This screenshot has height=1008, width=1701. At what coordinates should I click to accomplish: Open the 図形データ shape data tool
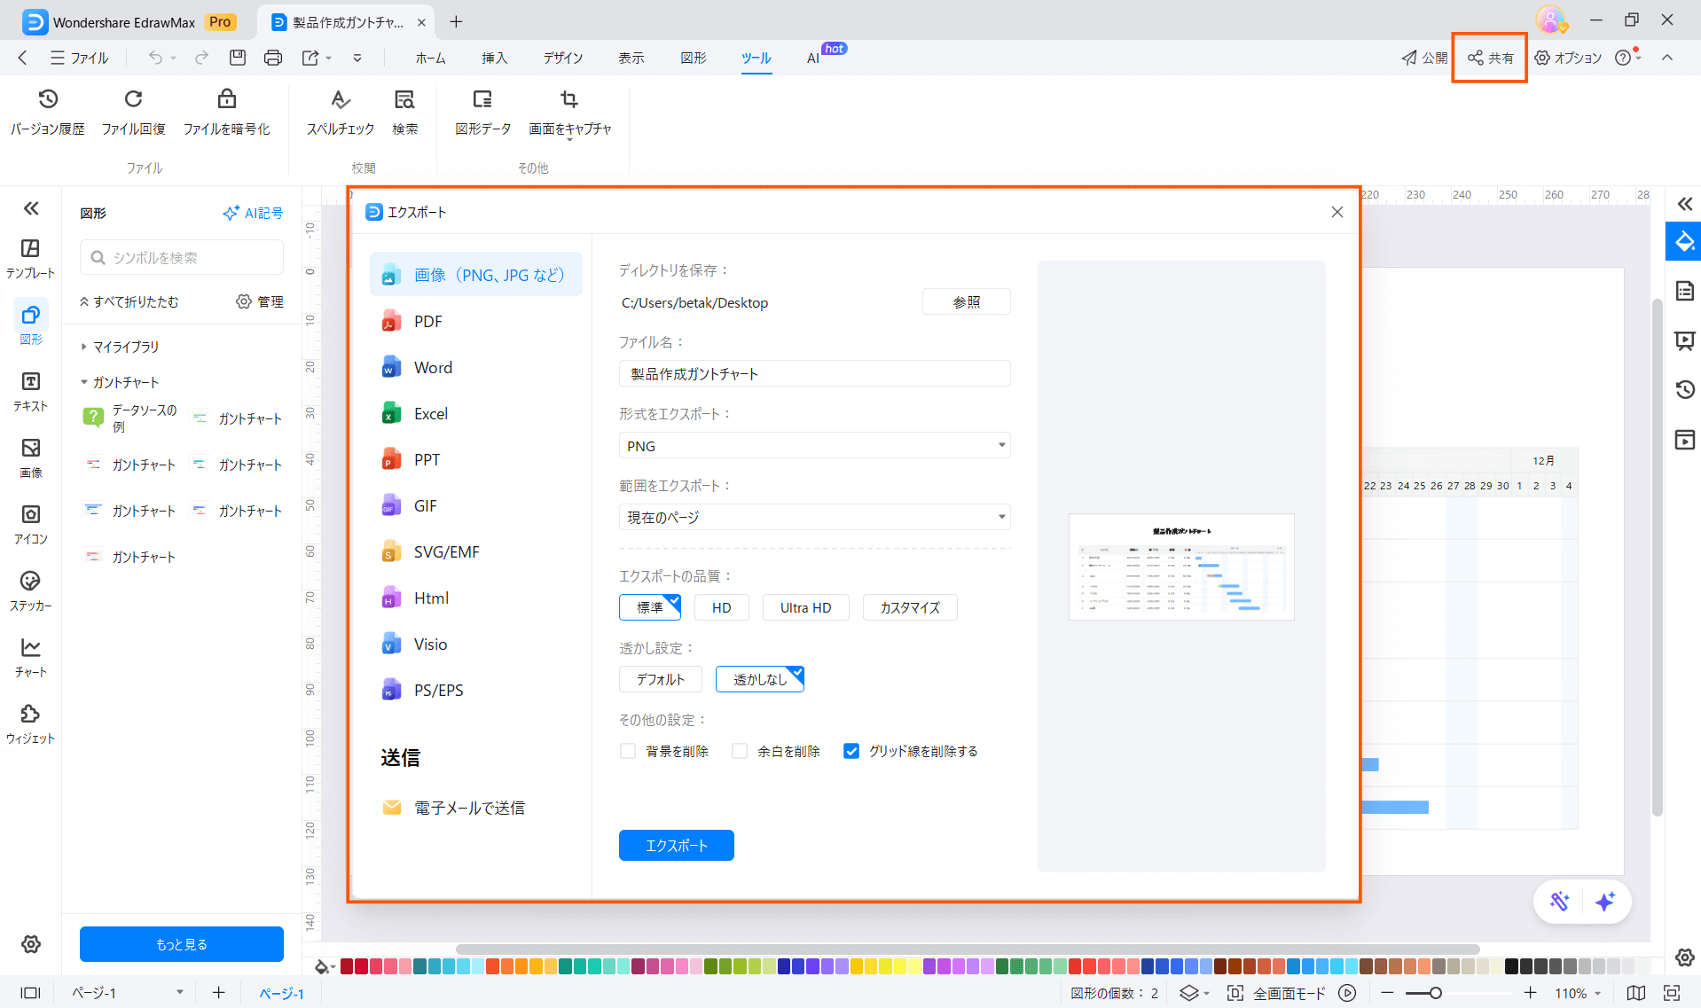pos(482,112)
